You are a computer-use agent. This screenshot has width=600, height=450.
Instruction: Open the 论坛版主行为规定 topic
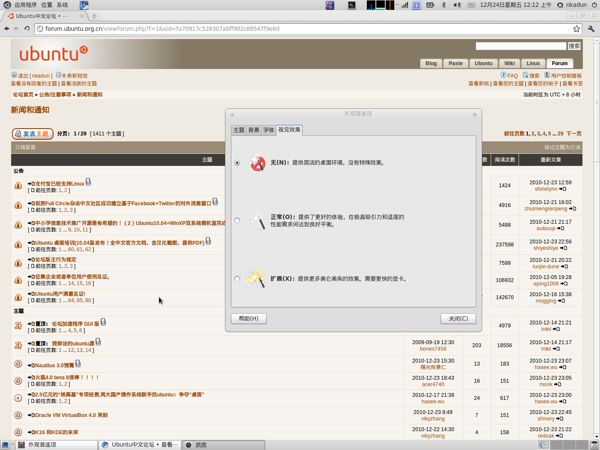(56, 260)
